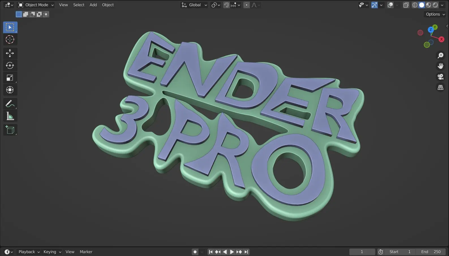Open the Add menu
449x256 pixels.
point(93,5)
